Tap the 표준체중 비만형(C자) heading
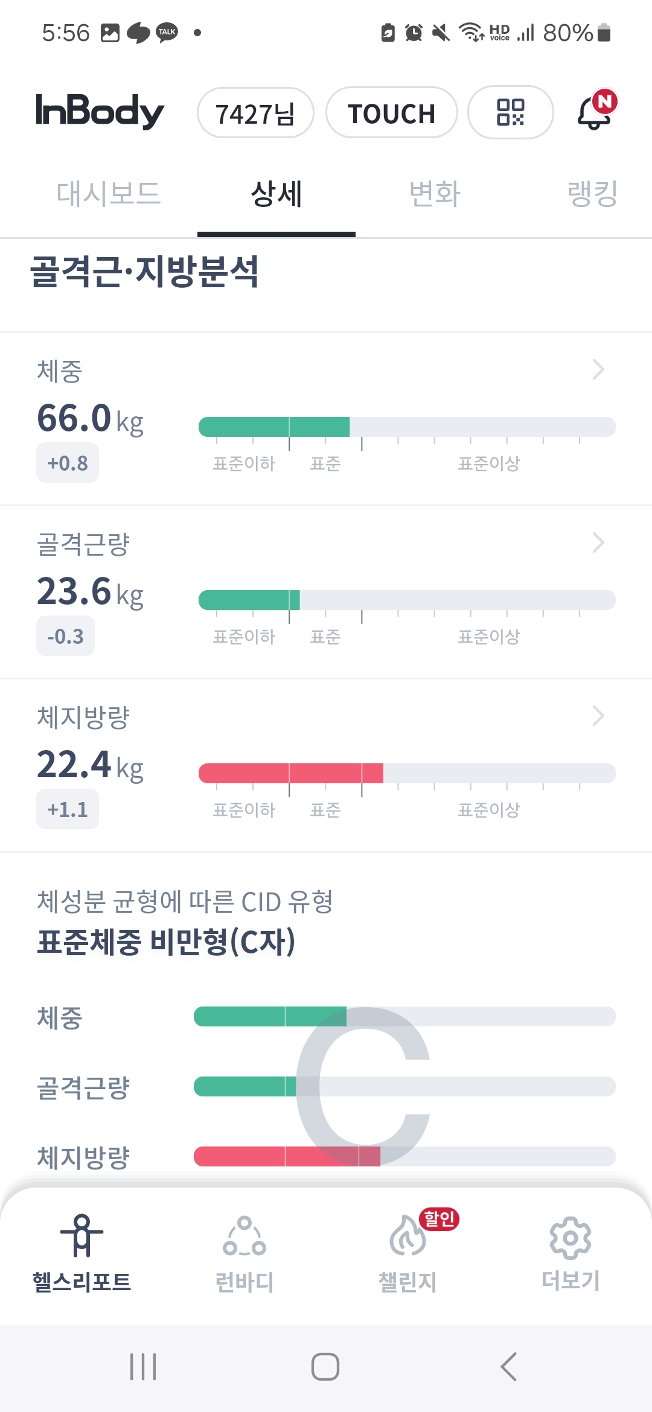 (x=166, y=942)
